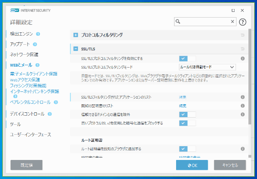The height and width of the screenshot is (179, 257).
Task: Click info icon for アプリケーションのリスト row
Action: click(x=243, y=97)
